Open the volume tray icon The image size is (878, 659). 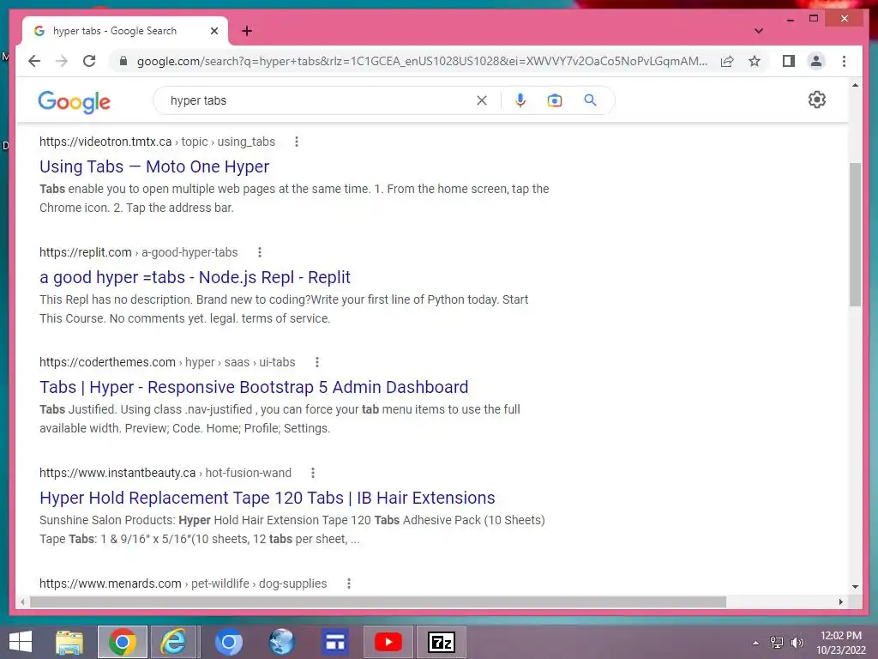coord(797,643)
